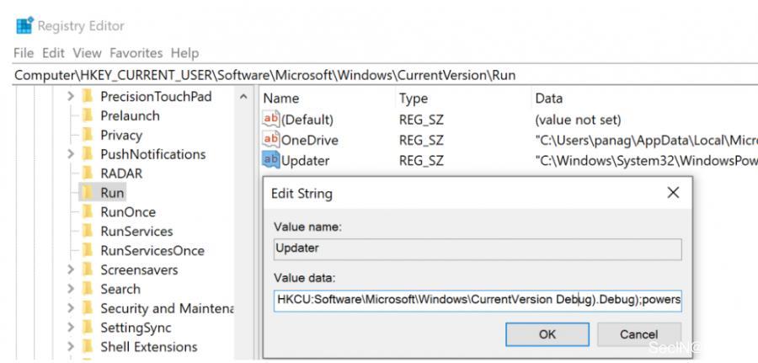
Task: Expand the SettingSync key
Action: point(71,328)
